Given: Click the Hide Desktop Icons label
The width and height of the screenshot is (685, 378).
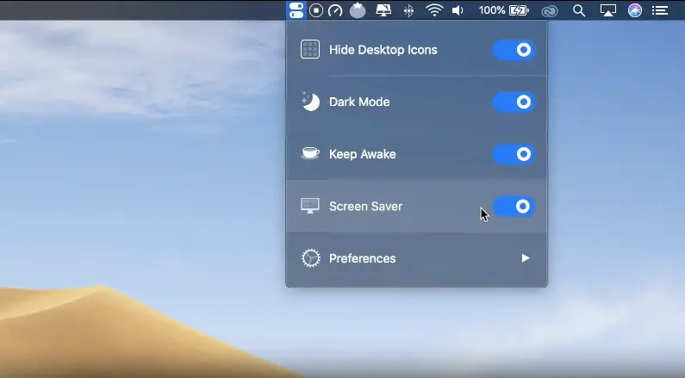Looking at the screenshot, I should pos(383,50).
